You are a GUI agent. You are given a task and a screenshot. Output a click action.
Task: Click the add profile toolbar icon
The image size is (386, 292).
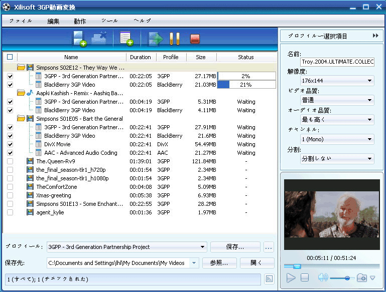[126, 39]
